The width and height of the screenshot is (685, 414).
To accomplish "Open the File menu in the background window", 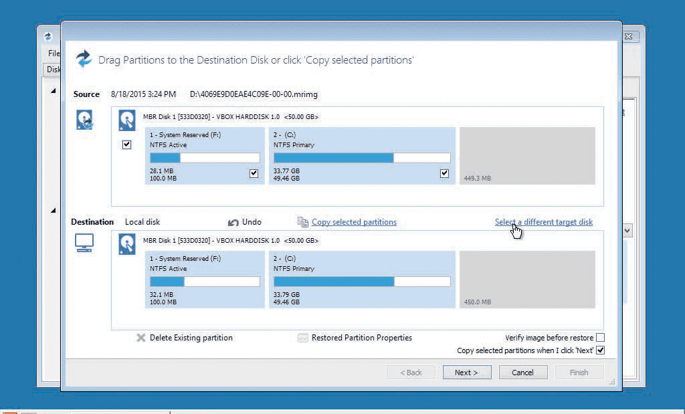I will (x=54, y=54).
